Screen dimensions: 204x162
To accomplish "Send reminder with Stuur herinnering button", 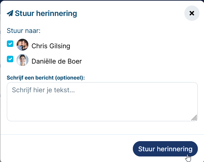I will (x=165, y=149).
